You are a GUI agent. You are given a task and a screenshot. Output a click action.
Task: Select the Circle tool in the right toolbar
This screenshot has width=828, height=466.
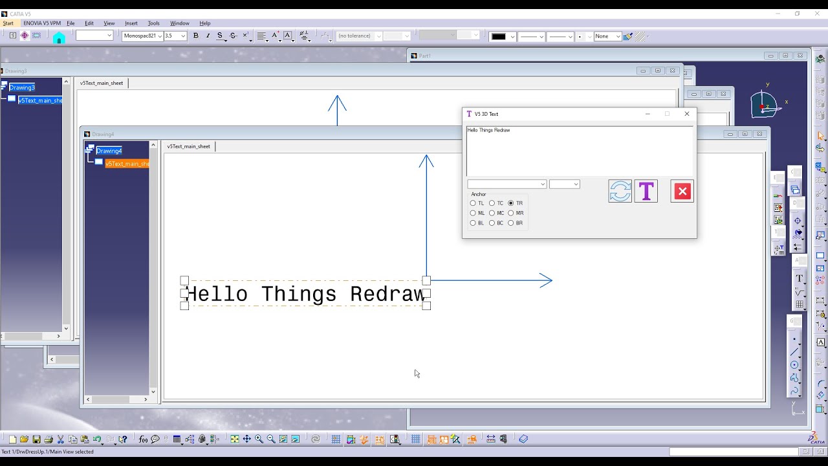[x=794, y=364]
